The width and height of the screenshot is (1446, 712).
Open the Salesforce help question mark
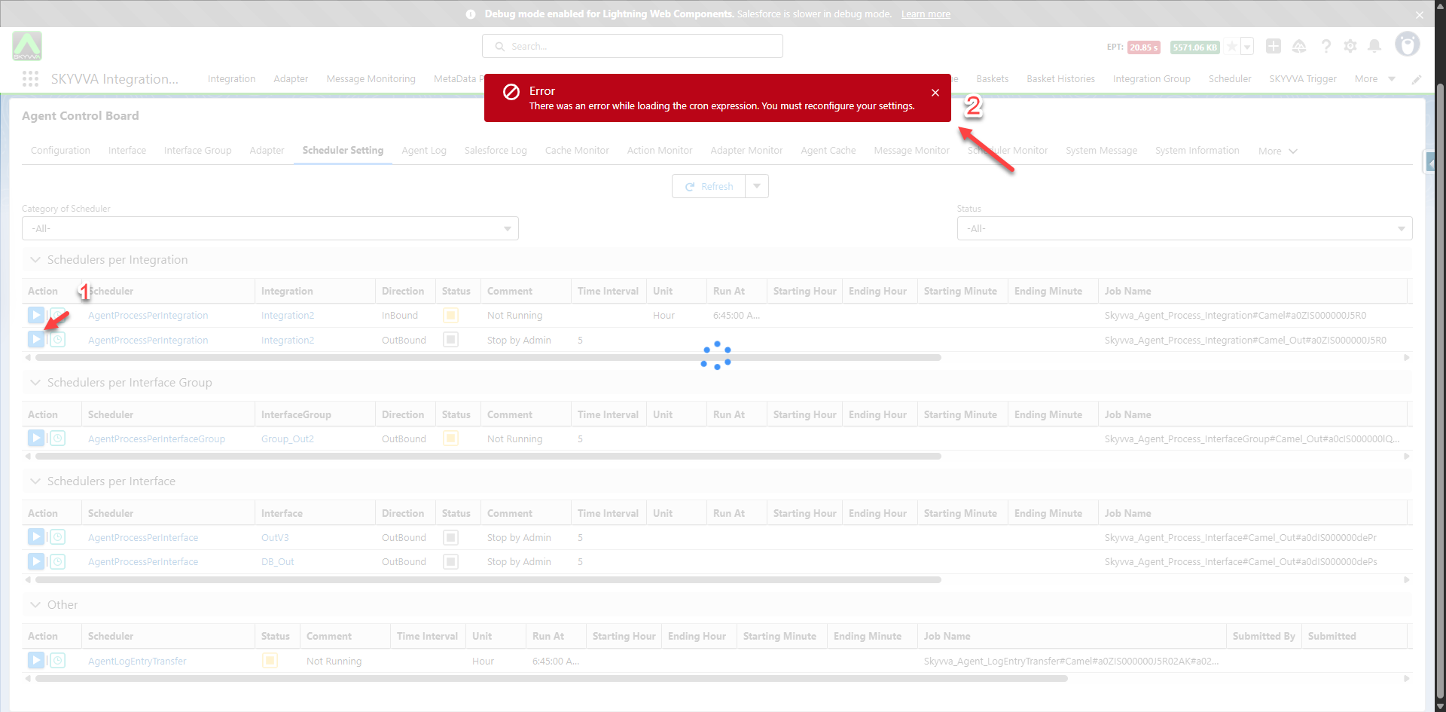[1325, 47]
